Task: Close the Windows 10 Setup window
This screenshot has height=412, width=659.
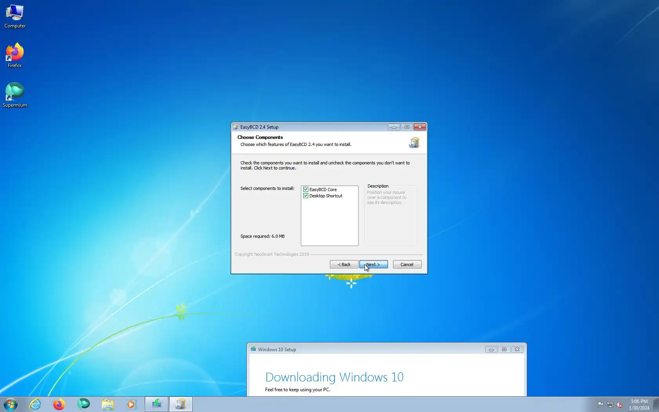Action: coord(517,349)
